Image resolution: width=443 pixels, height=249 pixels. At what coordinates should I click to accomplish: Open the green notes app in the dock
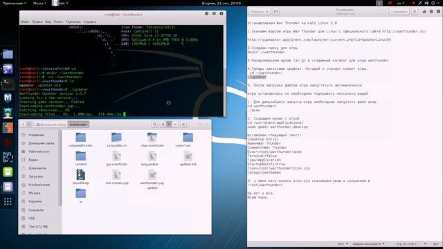(x=8, y=172)
